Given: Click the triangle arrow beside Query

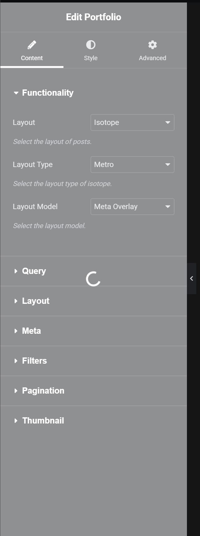Looking at the screenshot, I should pyautogui.click(x=16, y=271).
